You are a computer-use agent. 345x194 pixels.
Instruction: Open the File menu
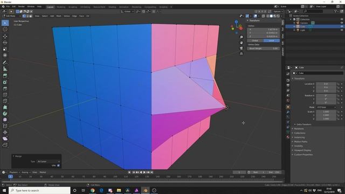point(8,6)
